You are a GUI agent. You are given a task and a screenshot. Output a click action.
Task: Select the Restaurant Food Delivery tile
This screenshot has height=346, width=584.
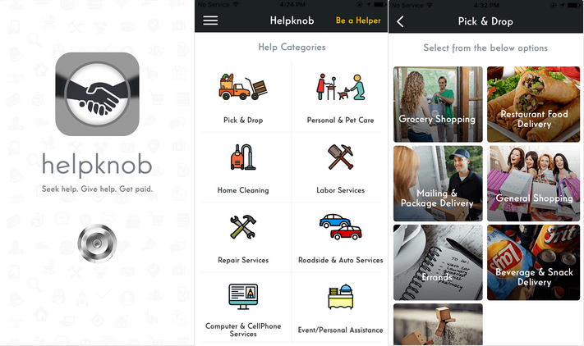click(533, 104)
